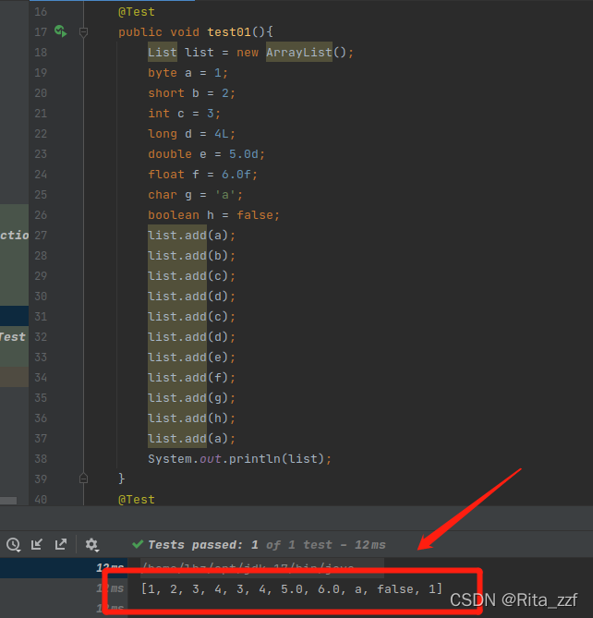Click 'double e = 5.0d;' declaration

pos(206,154)
